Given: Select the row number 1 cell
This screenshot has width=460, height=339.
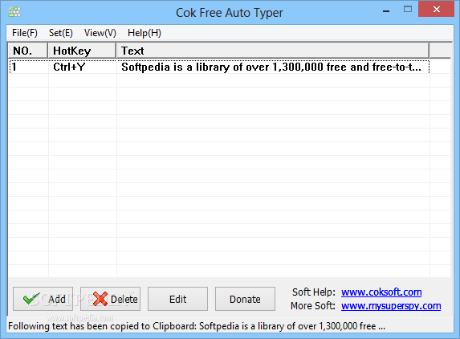Looking at the screenshot, I should 28,67.
